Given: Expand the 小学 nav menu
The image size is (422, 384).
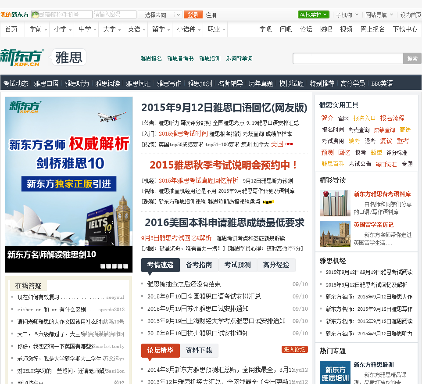Looking at the screenshot, I should 62,29.
